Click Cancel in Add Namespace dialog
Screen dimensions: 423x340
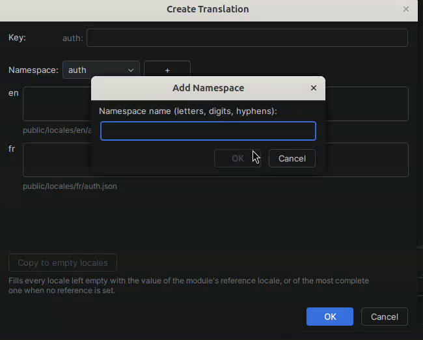pos(292,158)
